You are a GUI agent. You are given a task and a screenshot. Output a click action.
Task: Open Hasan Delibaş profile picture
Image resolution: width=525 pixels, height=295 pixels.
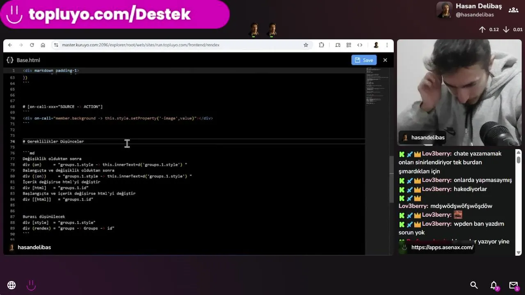(x=444, y=10)
